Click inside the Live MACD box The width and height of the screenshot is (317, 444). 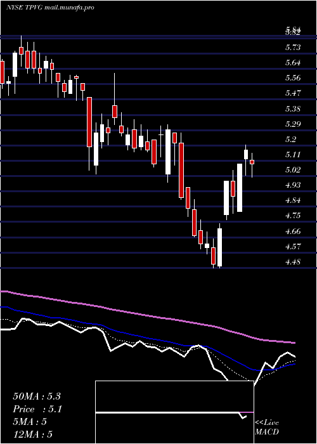pyautogui.click(x=174, y=412)
